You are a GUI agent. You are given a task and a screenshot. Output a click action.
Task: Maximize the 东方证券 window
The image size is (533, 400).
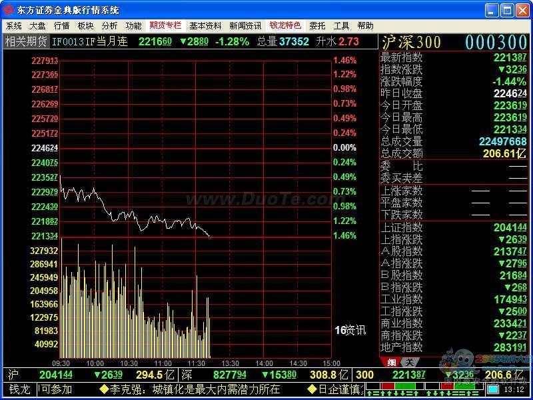tap(507, 11)
